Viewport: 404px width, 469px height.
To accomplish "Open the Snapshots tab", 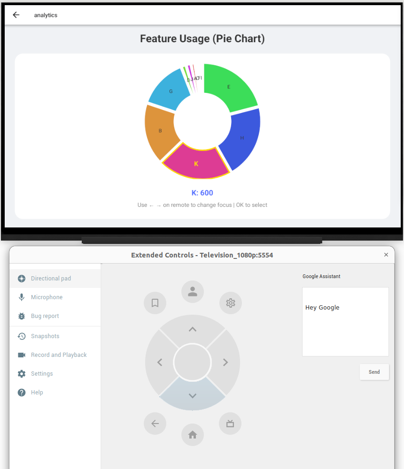I will 46,336.
